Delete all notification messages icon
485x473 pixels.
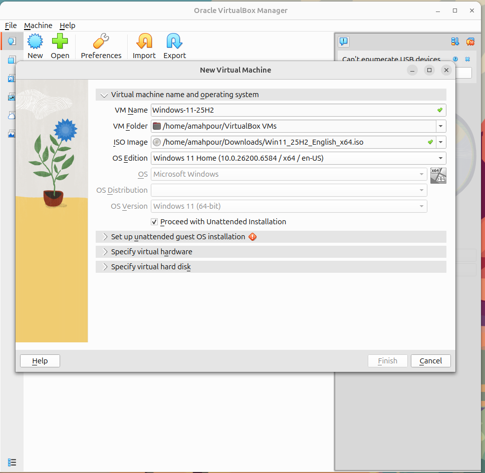(x=470, y=42)
